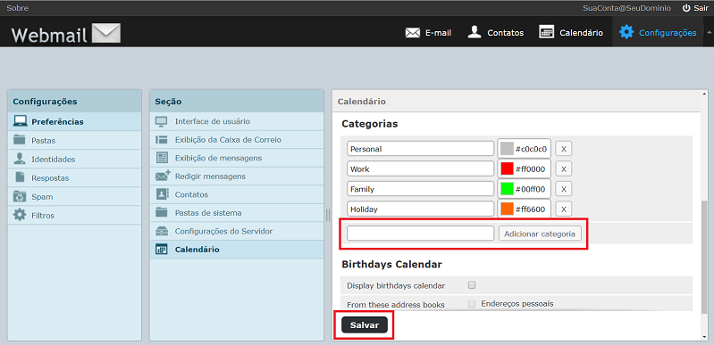Click Exibição de mensagens icon
Screen dimensions: 714x345
click(162, 158)
